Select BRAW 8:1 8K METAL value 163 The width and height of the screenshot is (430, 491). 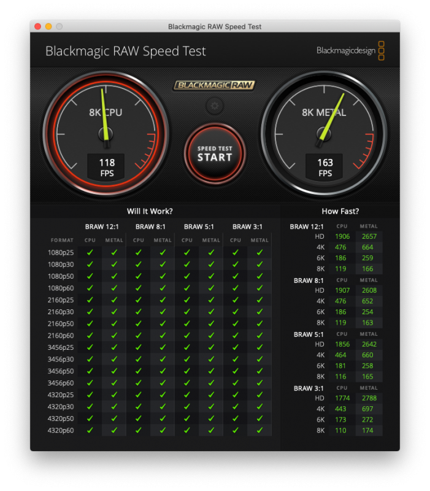pyautogui.click(x=367, y=323)
